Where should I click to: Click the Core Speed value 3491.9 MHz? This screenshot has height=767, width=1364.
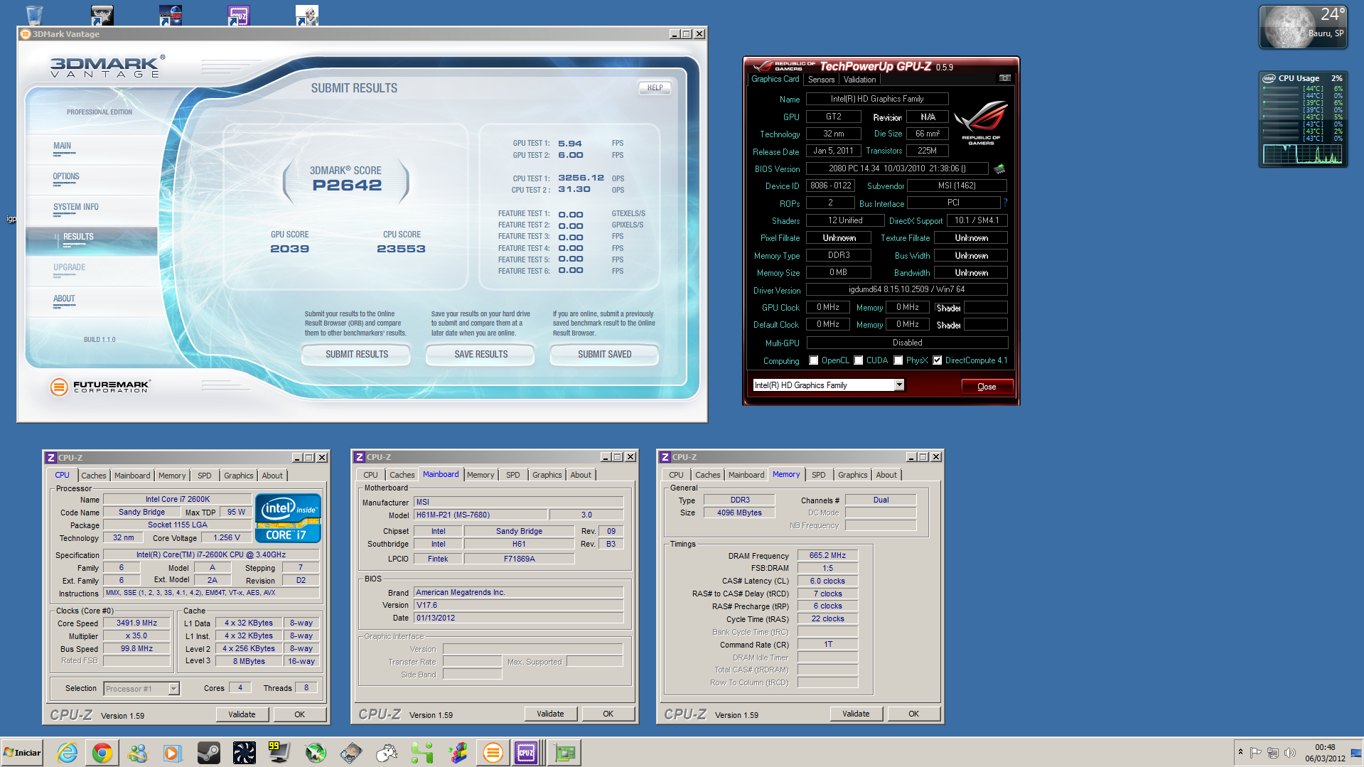click(x=137, y=623)
